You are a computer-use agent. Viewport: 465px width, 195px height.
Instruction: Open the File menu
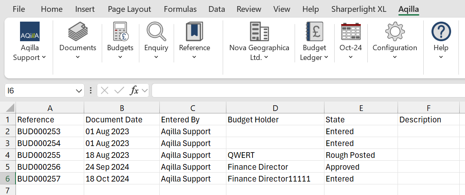[19, 9]
